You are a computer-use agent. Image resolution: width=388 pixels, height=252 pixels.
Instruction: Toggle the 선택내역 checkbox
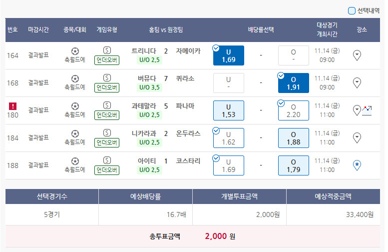(352, 10)
